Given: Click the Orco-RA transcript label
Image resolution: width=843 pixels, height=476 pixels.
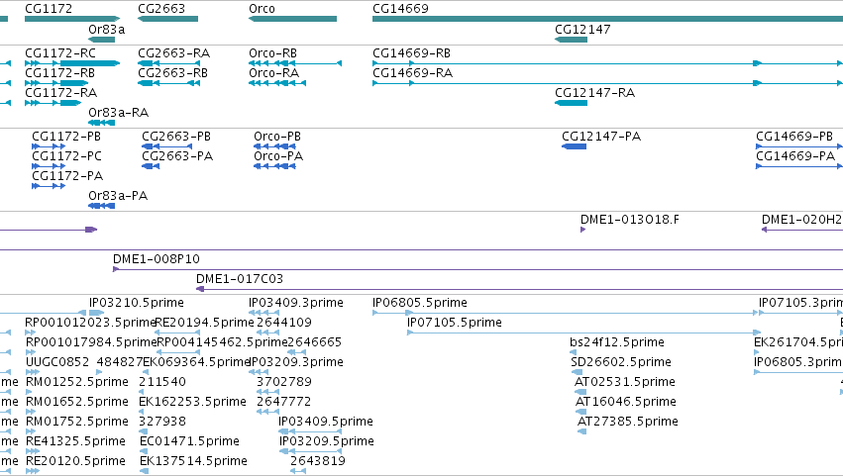Looking at the screenshot, I should pyautogui.click(x=273, y=73).
